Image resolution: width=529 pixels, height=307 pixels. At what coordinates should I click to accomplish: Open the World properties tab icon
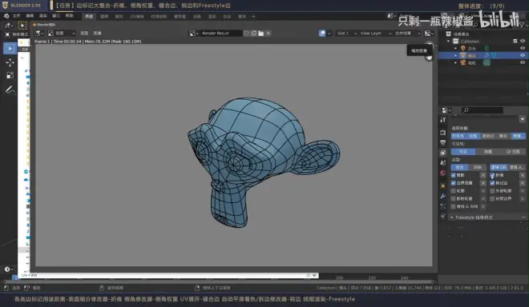pos(443,173)
